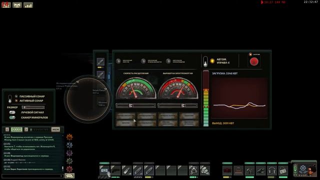Click the cap equipment slot
Viewport: 320px width, 180px height.
[x=260, y=170]
